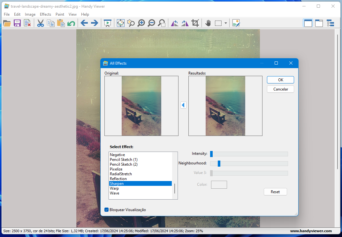Click the blue left arrow between previews
This screenshot has height=237, width=342.
(183, 105)
